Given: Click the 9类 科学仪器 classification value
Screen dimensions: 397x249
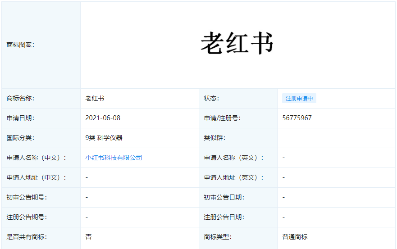Looking at the screenshot, I should (x=104, y=138).
